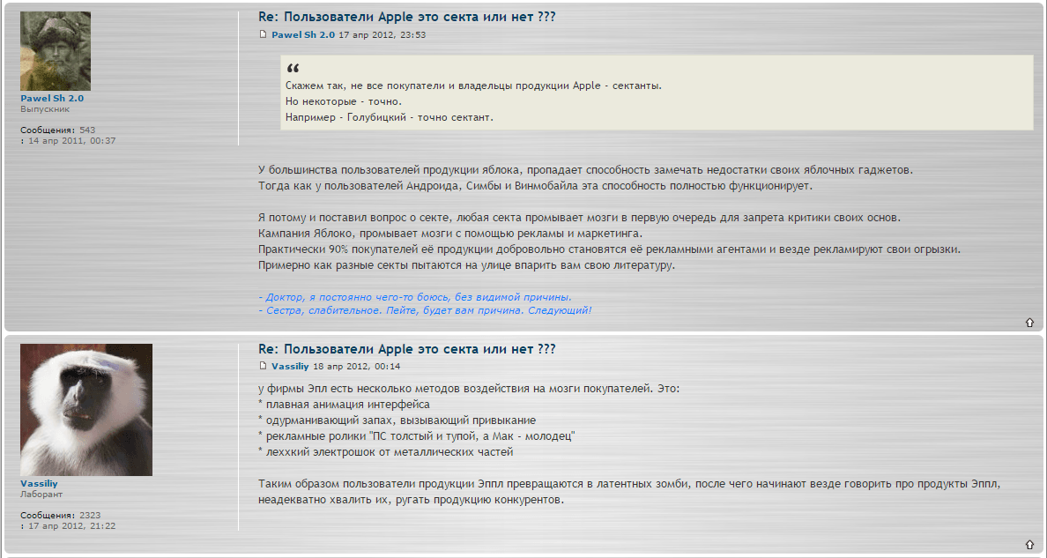
Task: Click Pawel Sh 2.0's message count 543
Action: (86, 130)
